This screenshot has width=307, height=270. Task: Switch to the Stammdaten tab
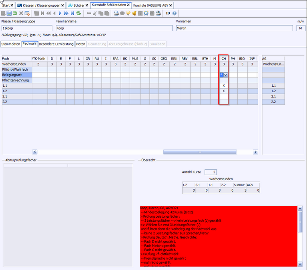coord(10,44)
